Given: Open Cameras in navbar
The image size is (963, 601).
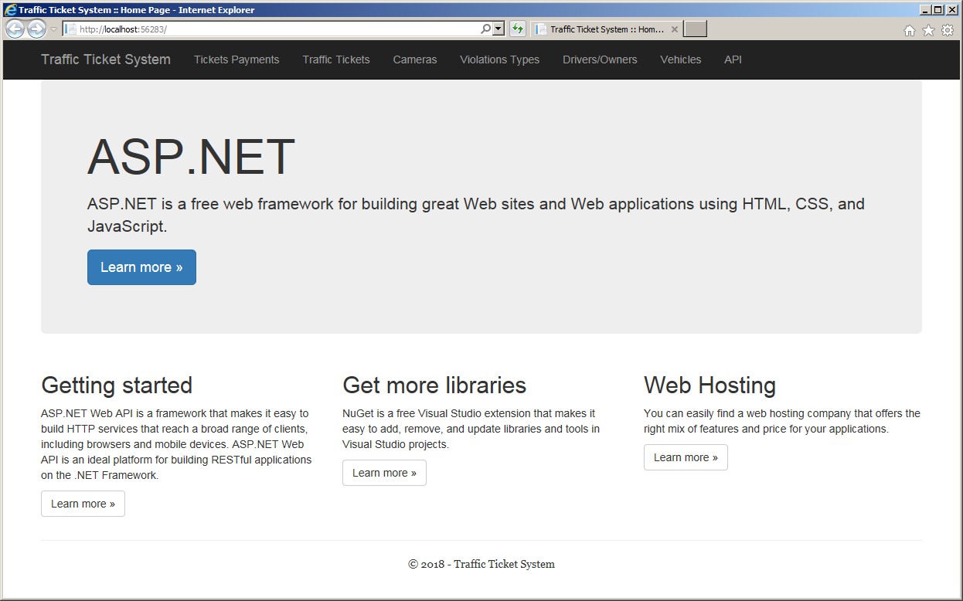Looking at the screenshot, I should tap(415, 59).
